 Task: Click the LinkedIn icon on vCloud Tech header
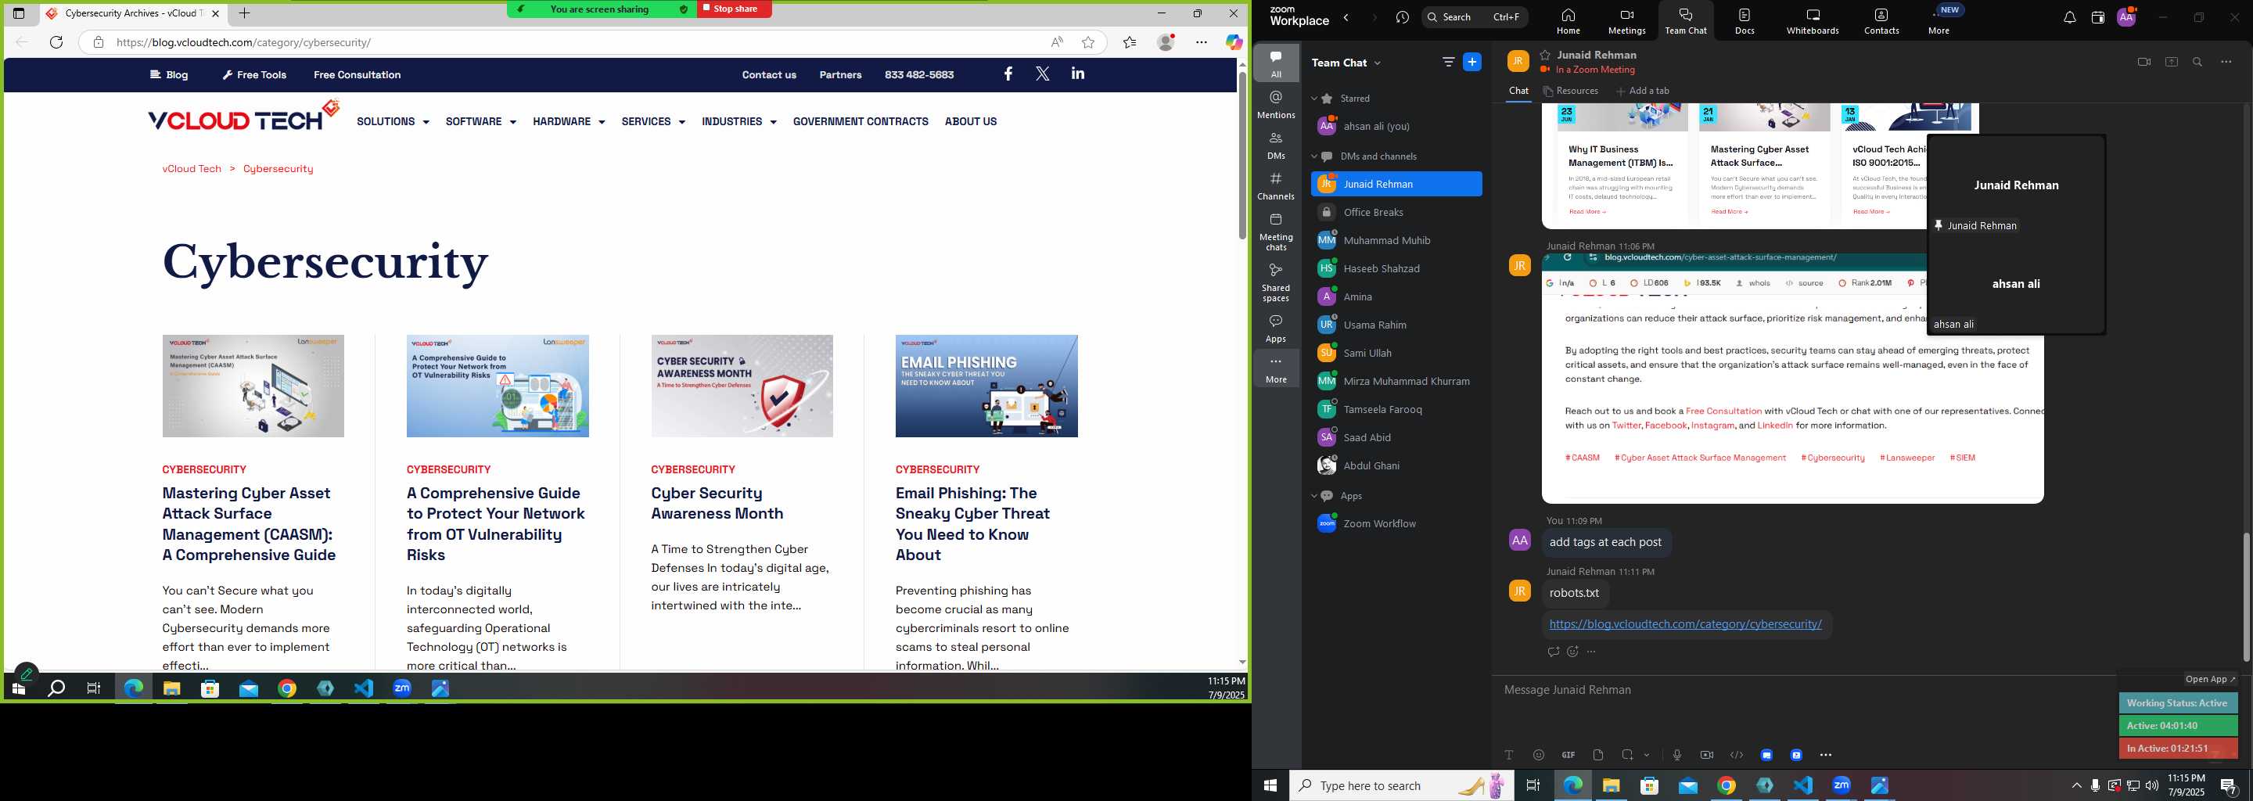tap(1077, 74)
